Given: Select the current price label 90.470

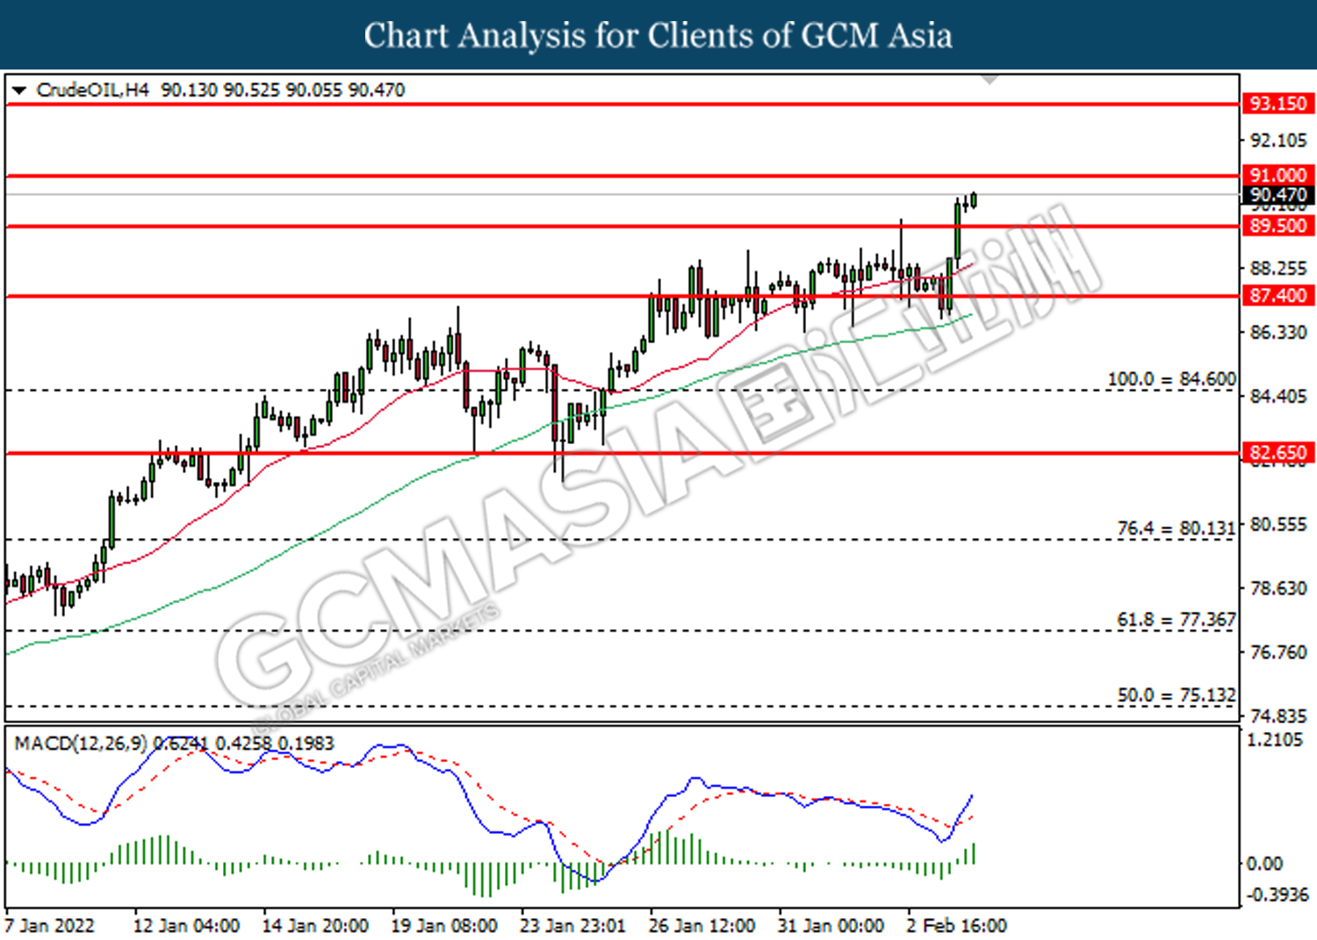Looking at the screenshot, I should click(x=1278, y=195).
